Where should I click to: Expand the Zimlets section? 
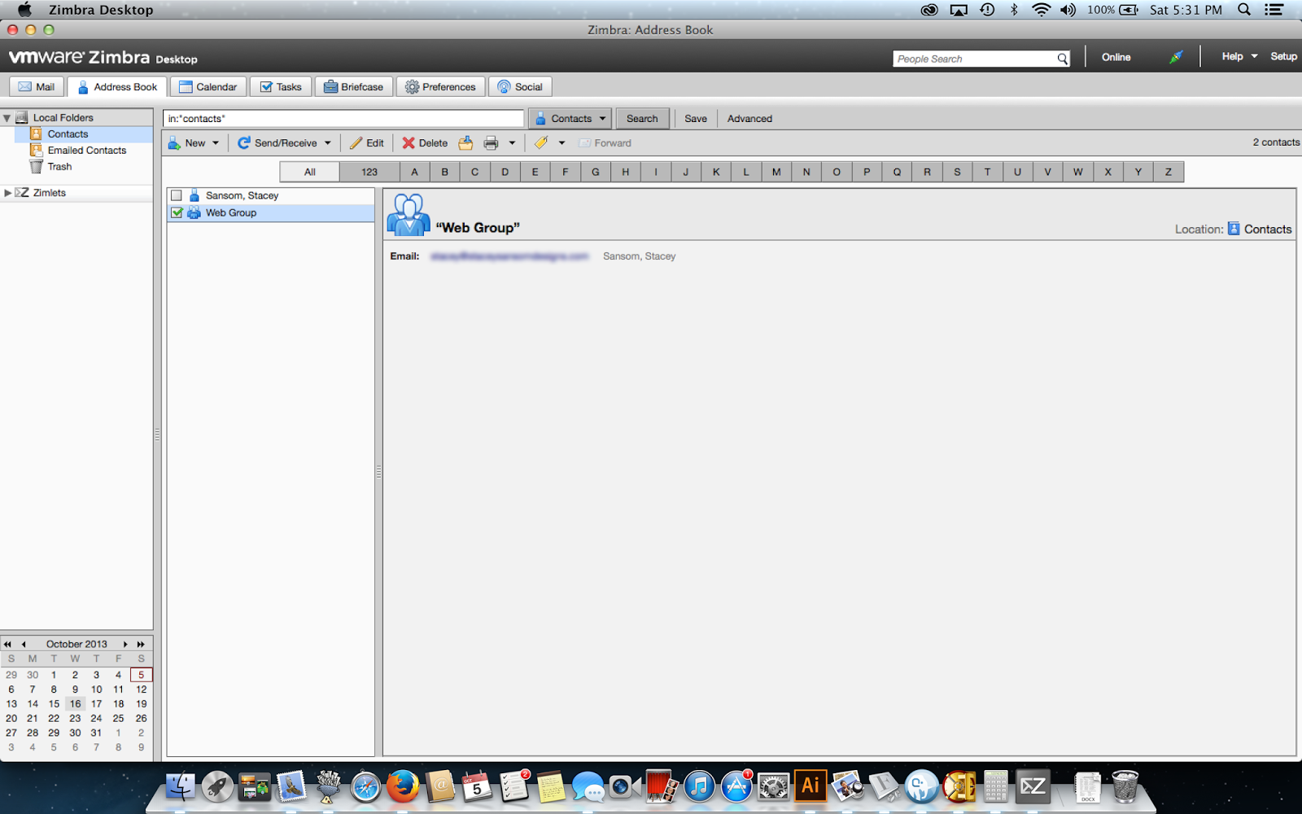[7, 193]
